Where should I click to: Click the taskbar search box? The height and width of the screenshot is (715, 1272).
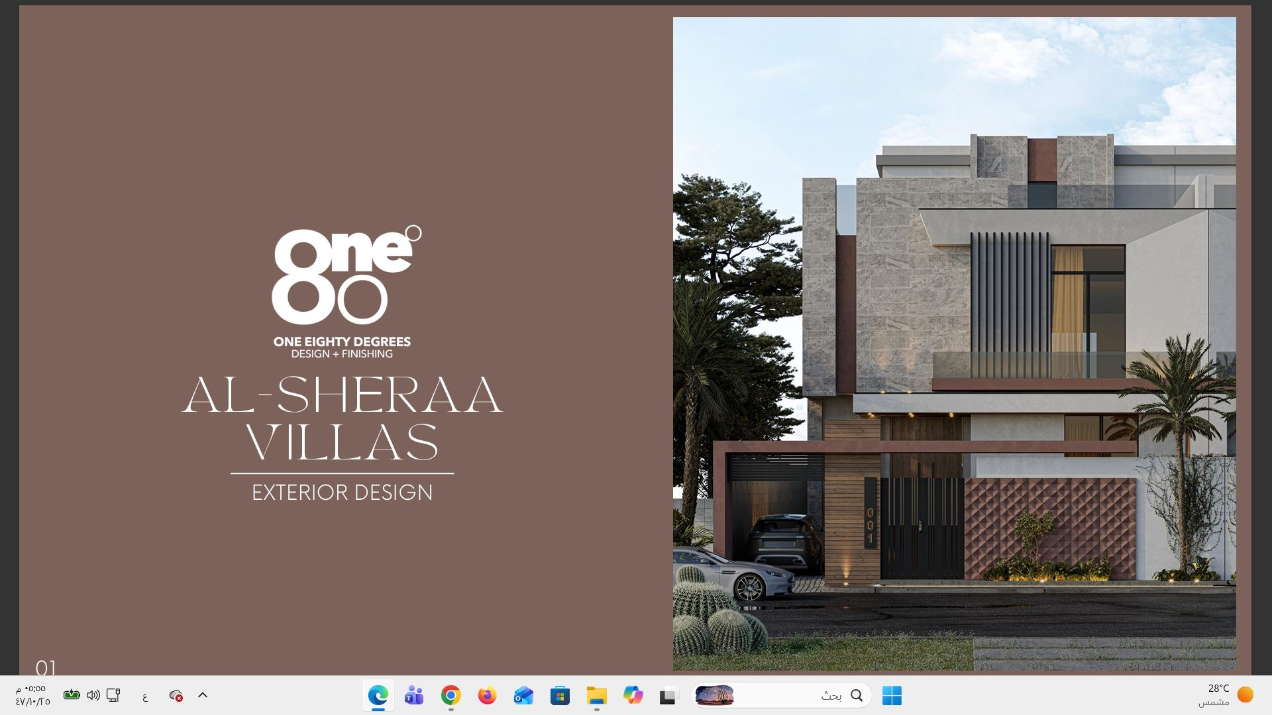pos(795,696)
